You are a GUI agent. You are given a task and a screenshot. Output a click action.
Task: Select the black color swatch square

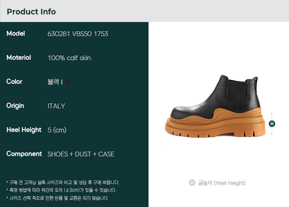67,82
